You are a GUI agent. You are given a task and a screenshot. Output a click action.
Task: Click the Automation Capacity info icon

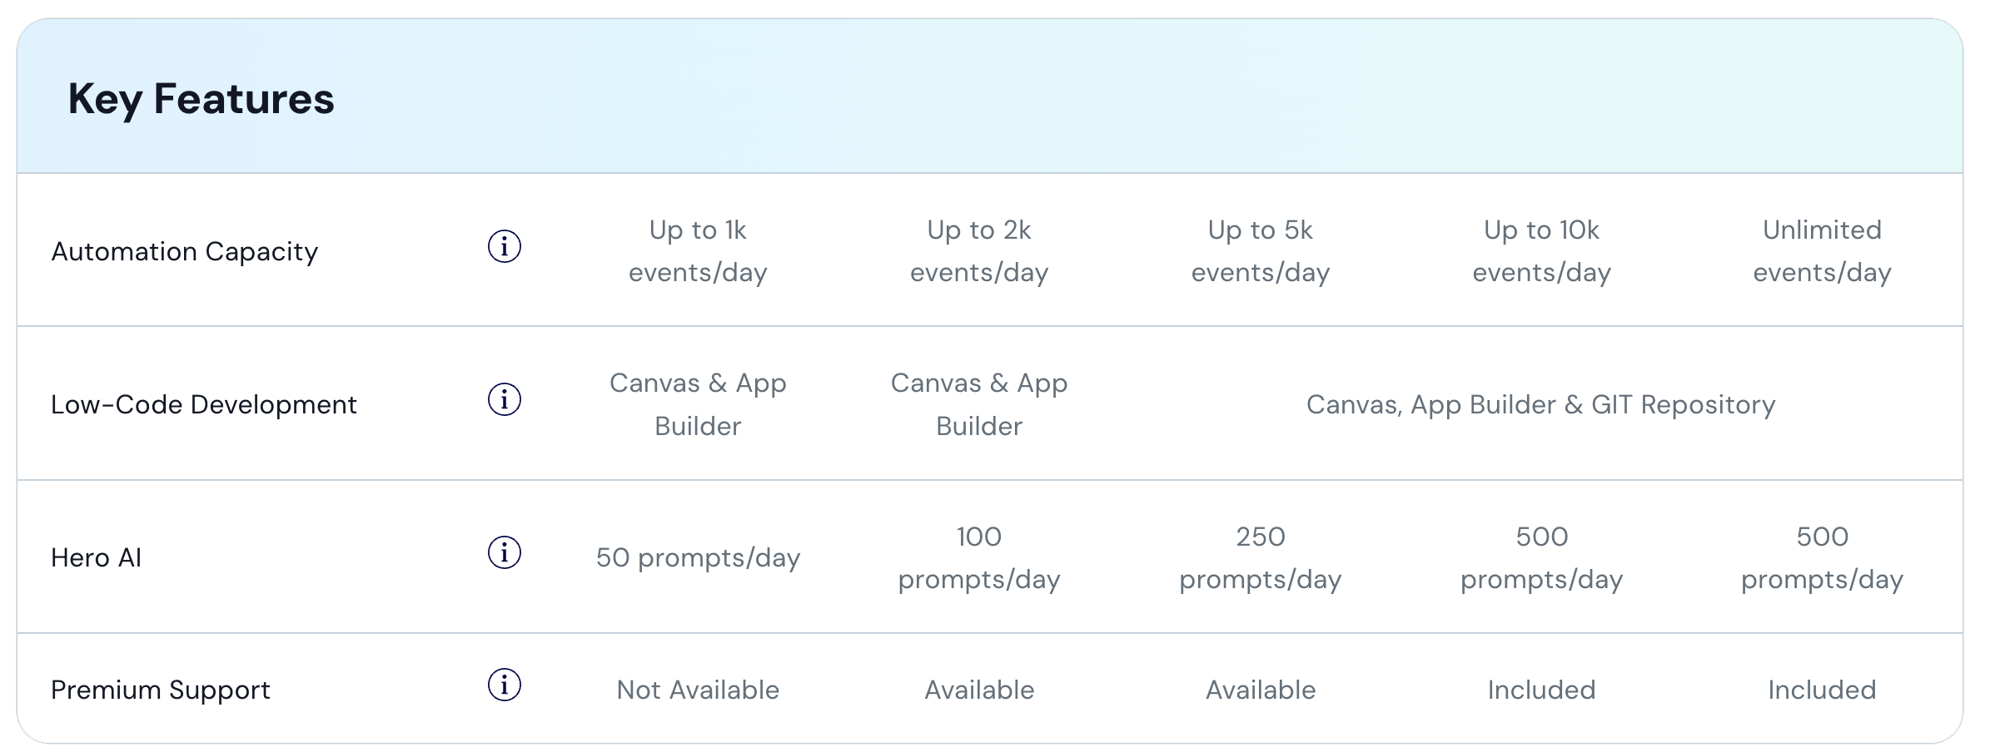click(504, 246)
